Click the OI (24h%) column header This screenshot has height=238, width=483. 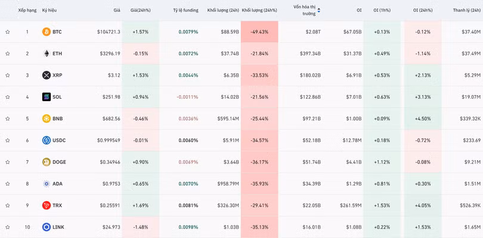[x=423, y=10]
